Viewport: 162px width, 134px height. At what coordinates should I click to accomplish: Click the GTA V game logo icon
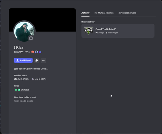coord(88,31)
